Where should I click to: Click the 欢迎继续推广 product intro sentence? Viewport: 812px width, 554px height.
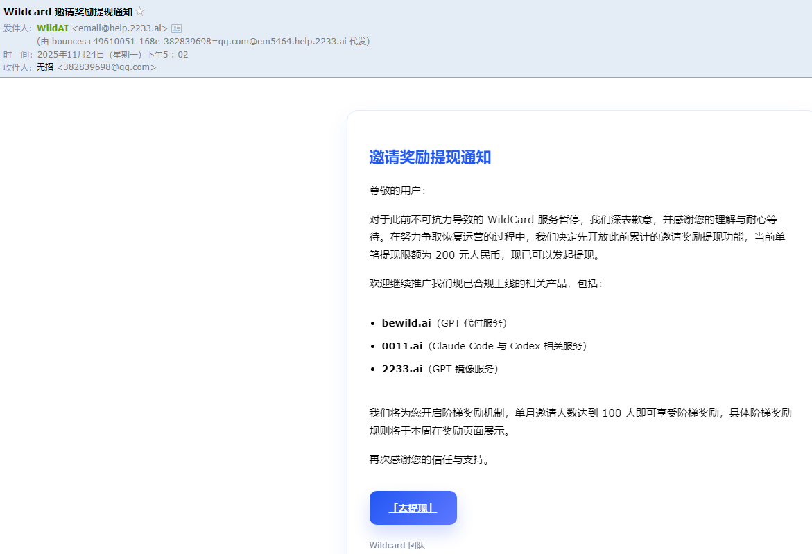coord(485,284)
